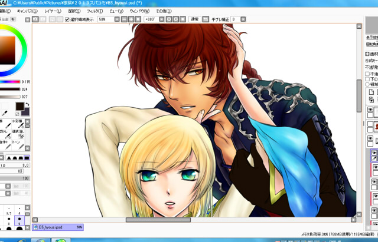Click the canvas vertical scrollbar thumb
Image resolution: width=378 pixels, height=242 pixels.
coord(359,96)
